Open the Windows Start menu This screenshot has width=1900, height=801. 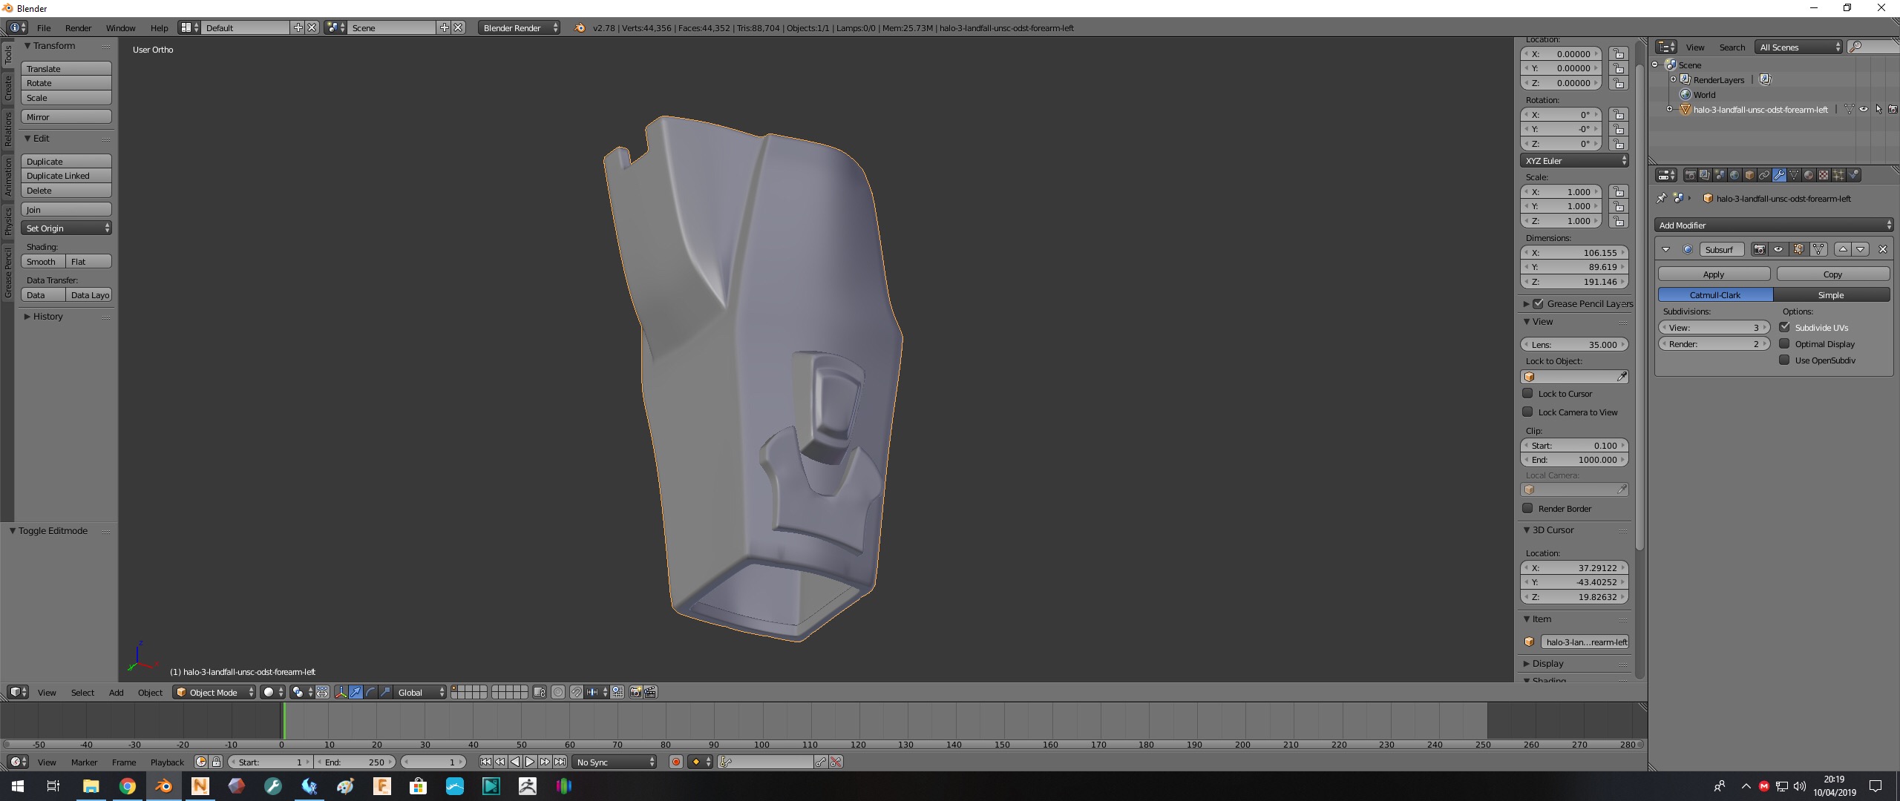coord(18,786)
